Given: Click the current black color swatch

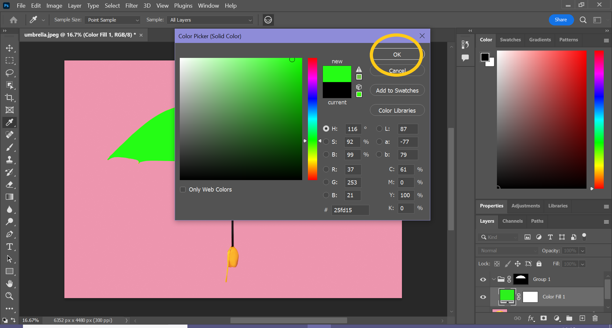Looking at the screenshot, I should click(x=337, y=90).
